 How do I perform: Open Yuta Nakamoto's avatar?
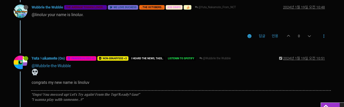pyautogui.click(x=21, y=62)
